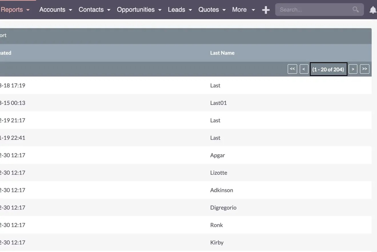The width and height of the screenshot is (377, 252).
Task: Open the Opportunities module tab
Action: tap(136, 10)
